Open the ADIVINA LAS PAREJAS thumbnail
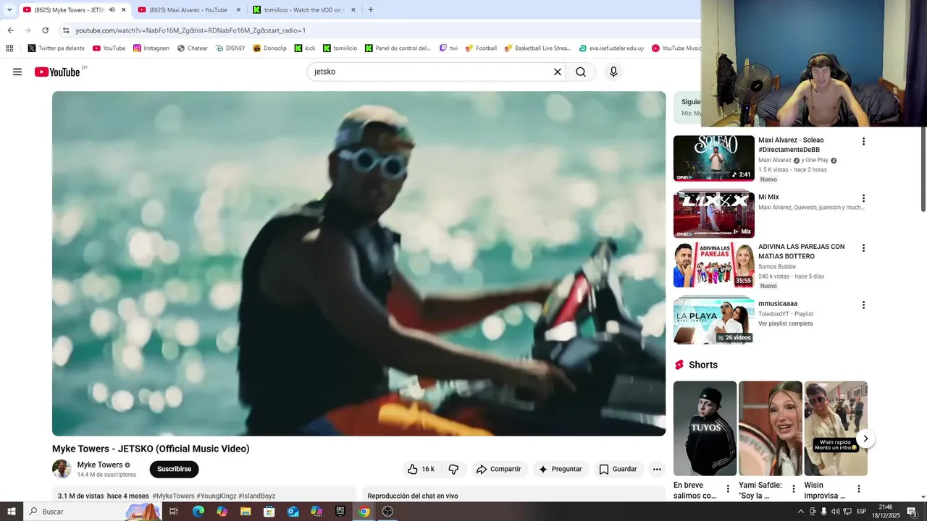The image size is (927, 521). click(713, 265)
